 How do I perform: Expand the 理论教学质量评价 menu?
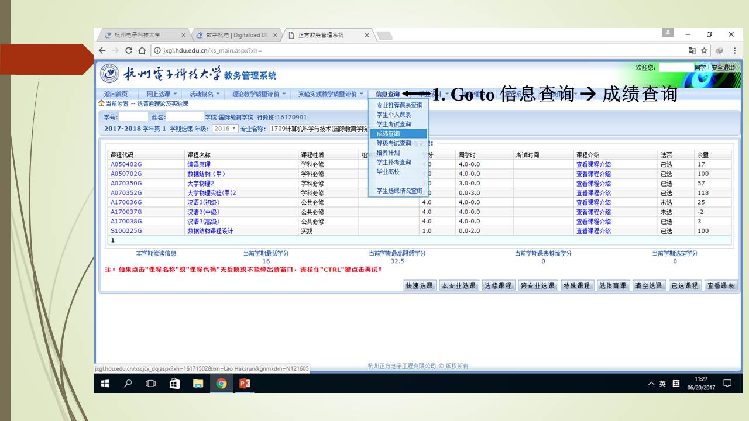pyautogui.click(x=259, y=94)
